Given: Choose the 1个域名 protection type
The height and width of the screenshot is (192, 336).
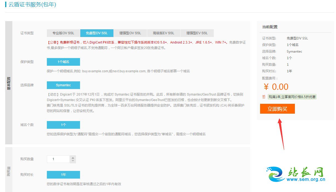Looking at the screenshot, I should pos(63,62).
